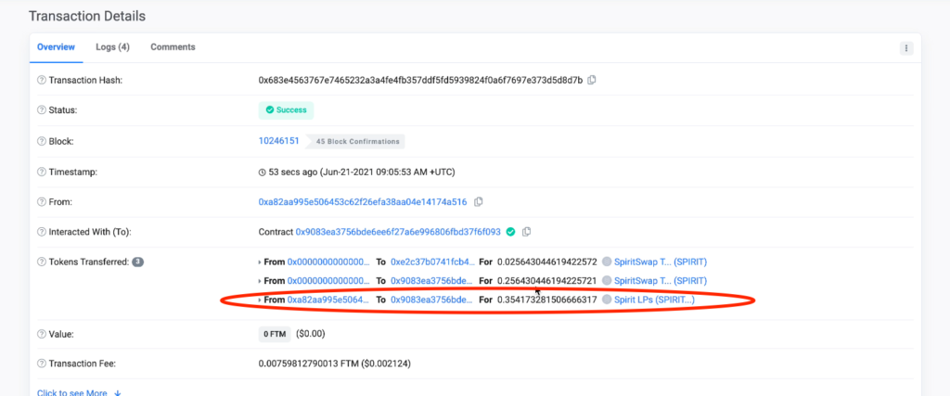Click the Transaction Hash help icon
The height and width of the screenshot is (396, 950).
tap(42, 80)
